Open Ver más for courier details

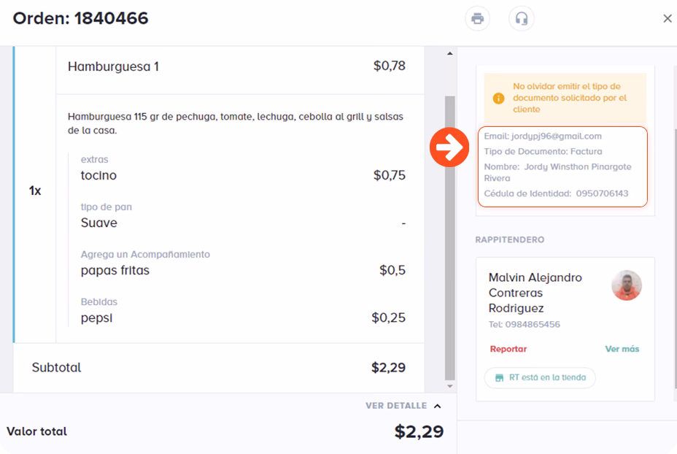[622, 349]
